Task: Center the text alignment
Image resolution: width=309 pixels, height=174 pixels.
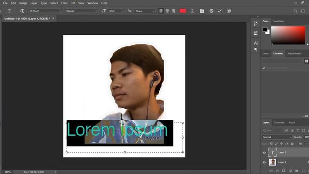Action: click(168, 11)
